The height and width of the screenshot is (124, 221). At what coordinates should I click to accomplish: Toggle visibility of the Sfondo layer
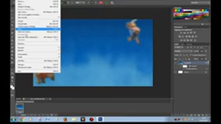click(x=176, y=72)
